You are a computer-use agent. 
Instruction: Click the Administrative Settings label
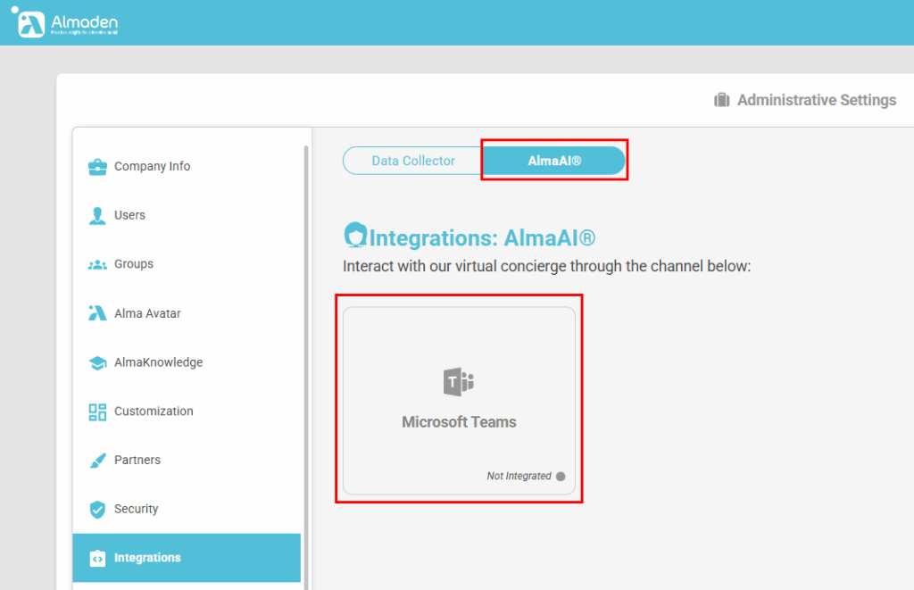coord(816,100)
